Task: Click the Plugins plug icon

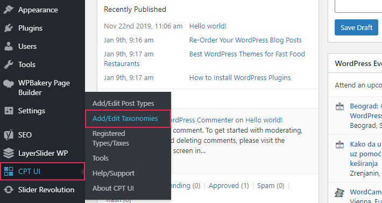Action: coord(9,28)
